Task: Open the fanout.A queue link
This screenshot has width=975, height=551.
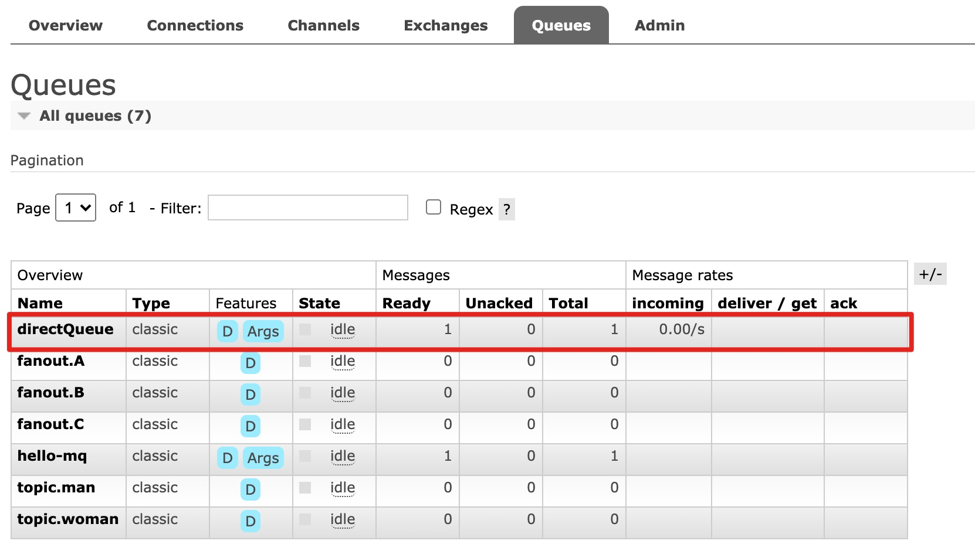Action: coord(51,360)
